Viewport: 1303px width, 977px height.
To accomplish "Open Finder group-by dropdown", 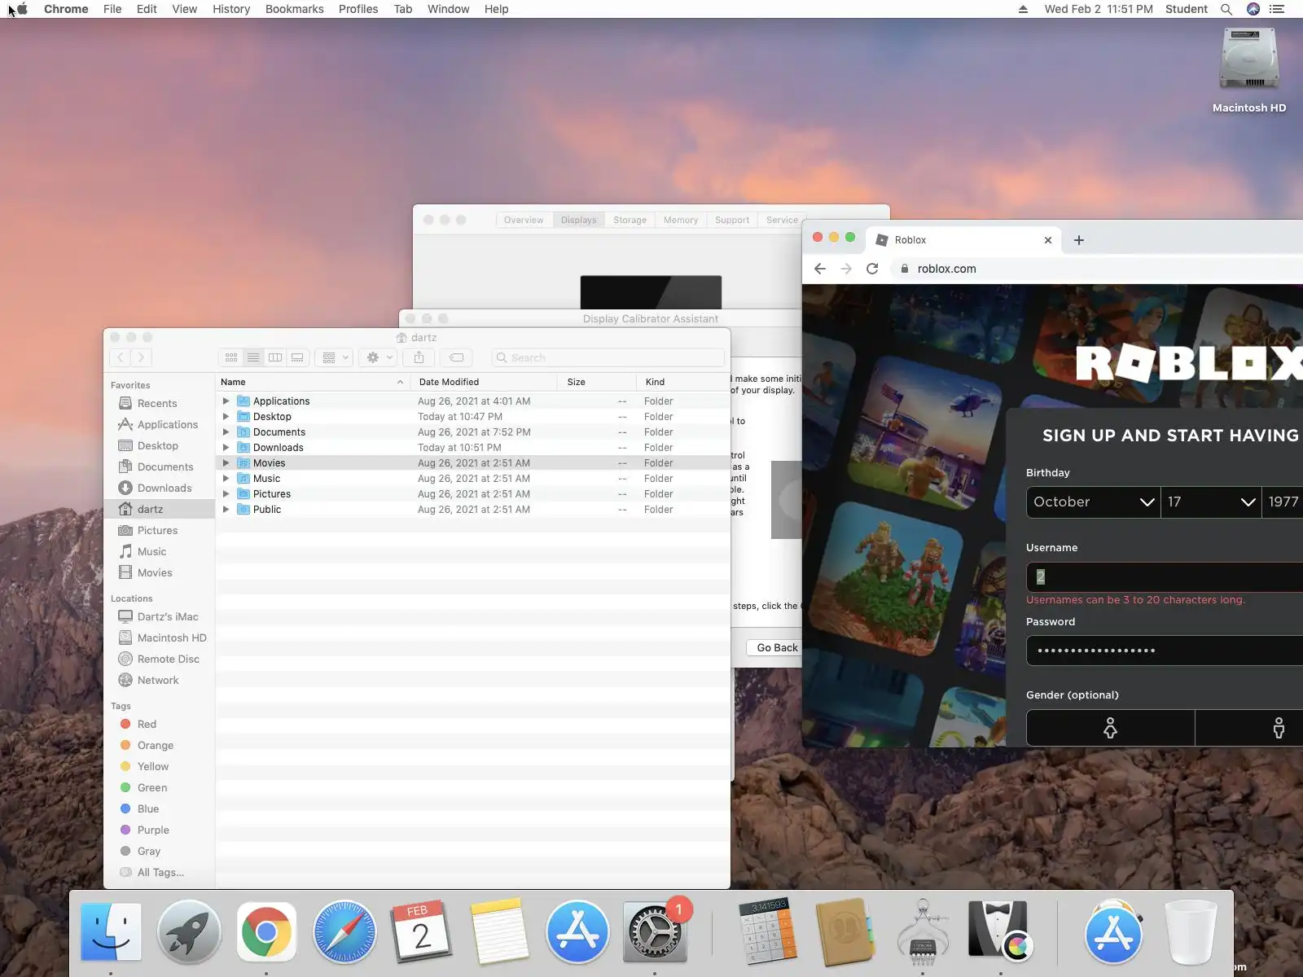I will 334,357.
